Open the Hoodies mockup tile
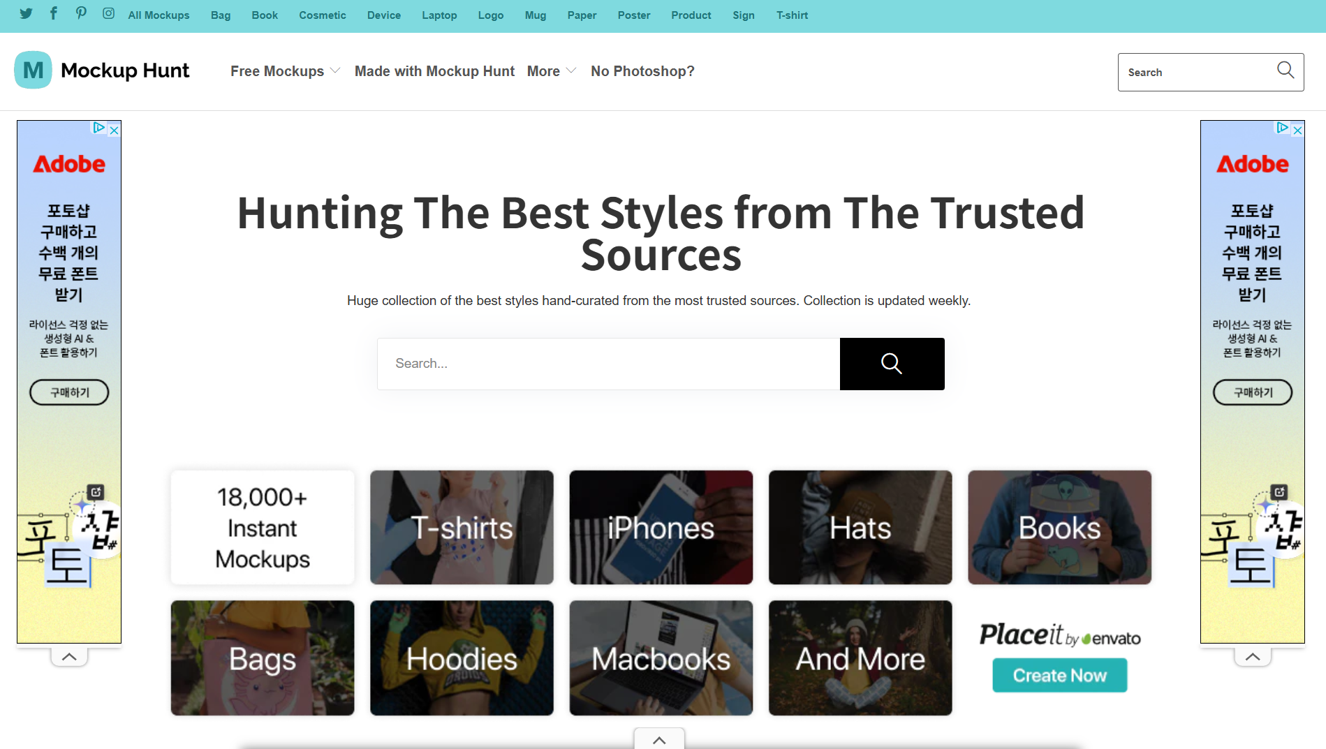Viewport: 1326px width, 749px height. pyautogui.click(x=462, y=658)
